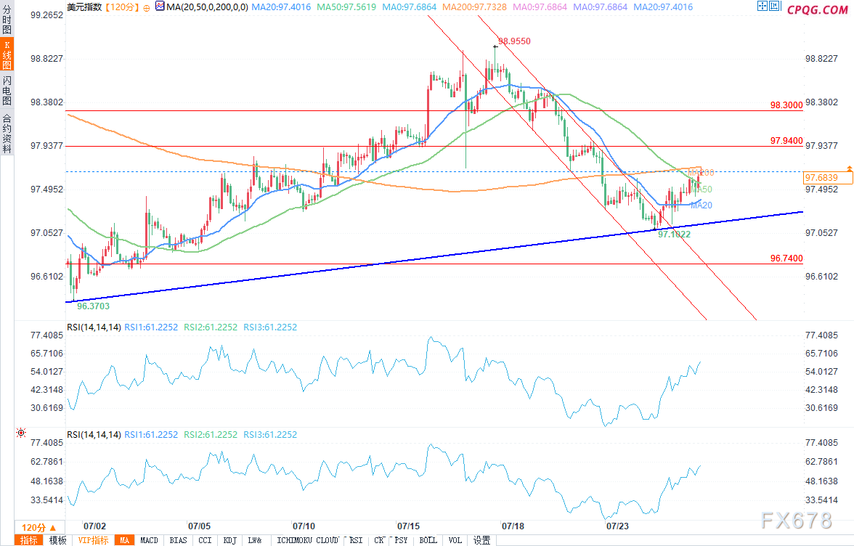The image size is (854, 546).
Task: Open the 设置 settings button
Action: coord(481,540)
